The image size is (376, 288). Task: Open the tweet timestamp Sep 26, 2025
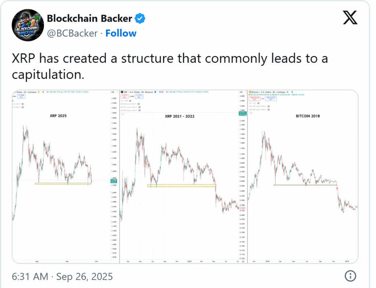[62, 276]
